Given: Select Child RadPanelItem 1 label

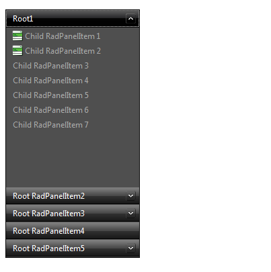Looking at the screenshot, I should coord(63,36).
